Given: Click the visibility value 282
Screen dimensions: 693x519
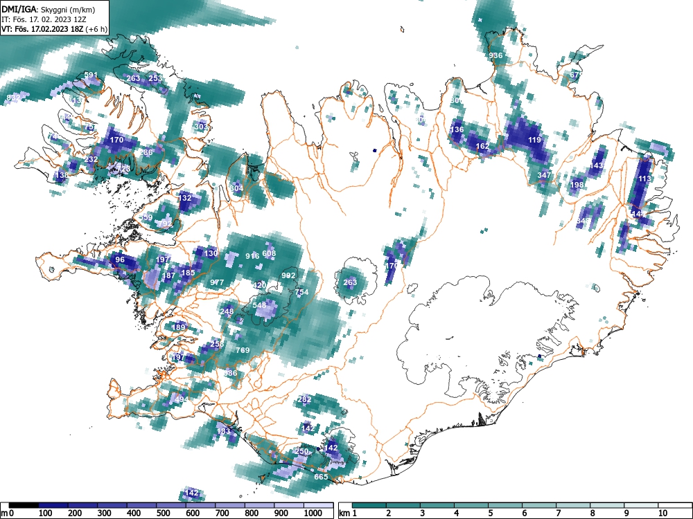Looking at the screenshot, I should pos(304,399).
